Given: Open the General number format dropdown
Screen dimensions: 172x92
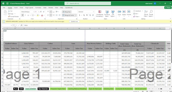Looking at the screenshot, I should coord(93,12).
